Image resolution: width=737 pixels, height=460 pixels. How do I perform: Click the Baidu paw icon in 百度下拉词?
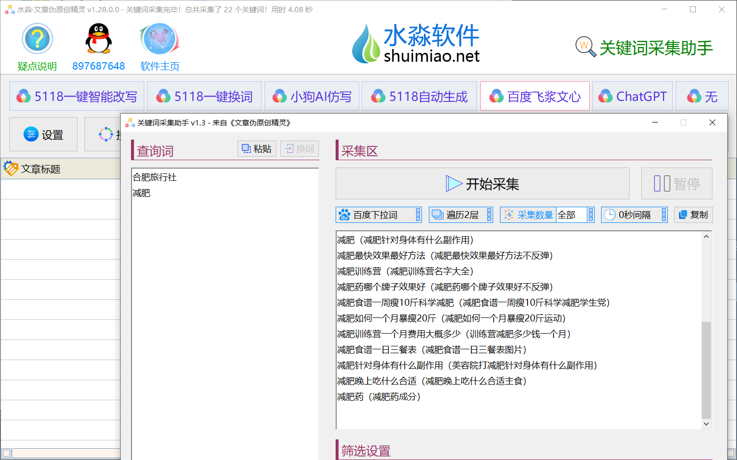(344, 215)
